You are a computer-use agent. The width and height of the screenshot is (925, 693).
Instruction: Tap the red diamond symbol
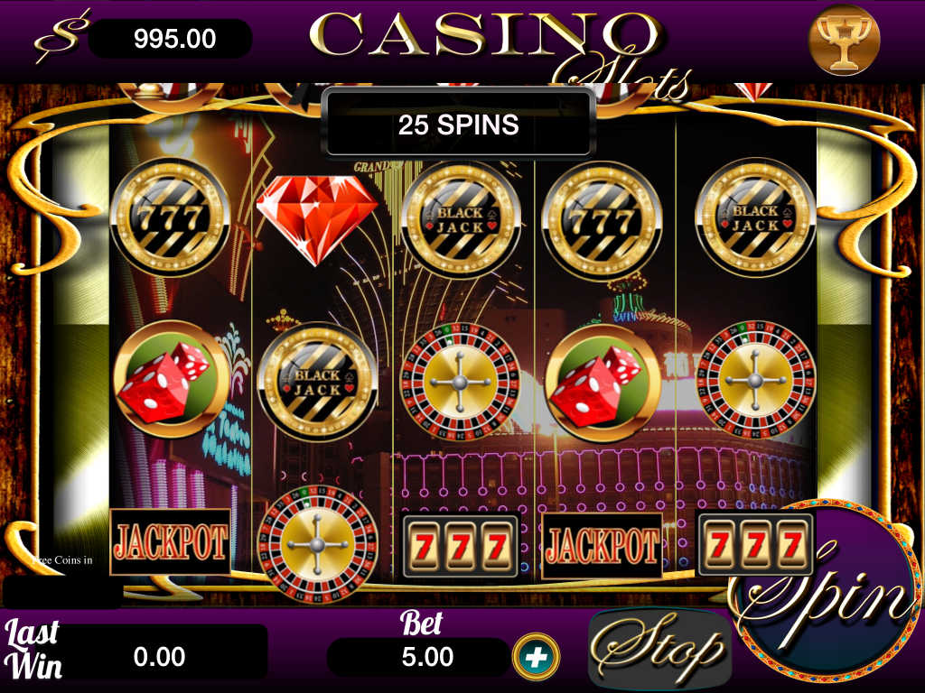pyautogui.click(x=317, y=219)
